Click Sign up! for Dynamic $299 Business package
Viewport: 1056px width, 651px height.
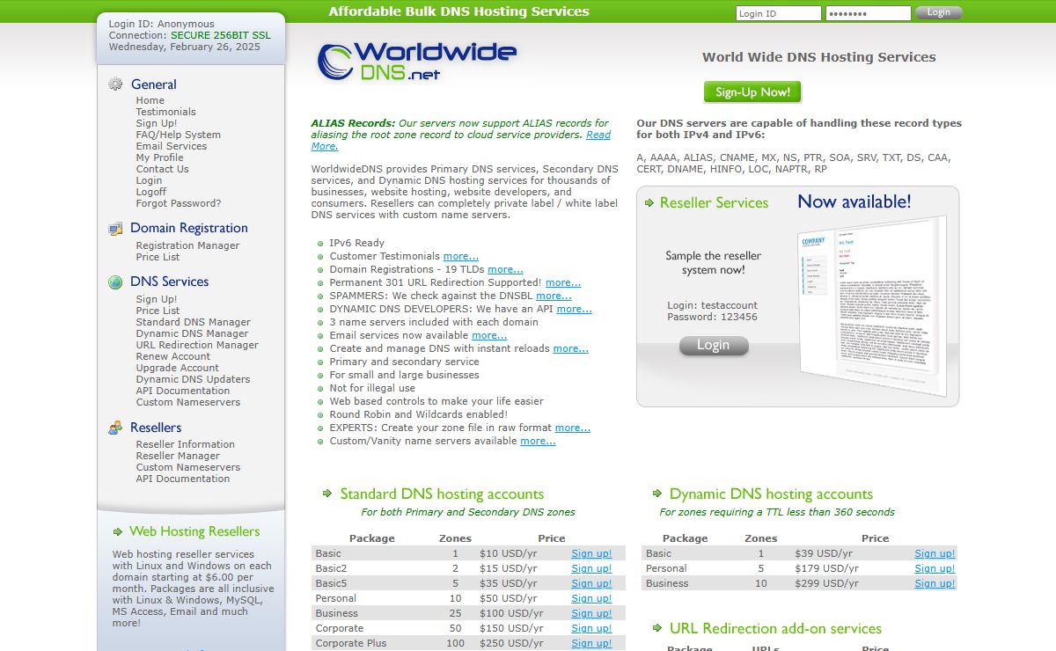pos(935,583)
